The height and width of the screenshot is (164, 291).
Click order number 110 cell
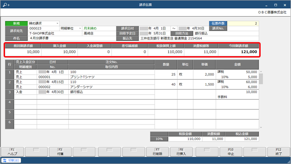coord(112,82)
